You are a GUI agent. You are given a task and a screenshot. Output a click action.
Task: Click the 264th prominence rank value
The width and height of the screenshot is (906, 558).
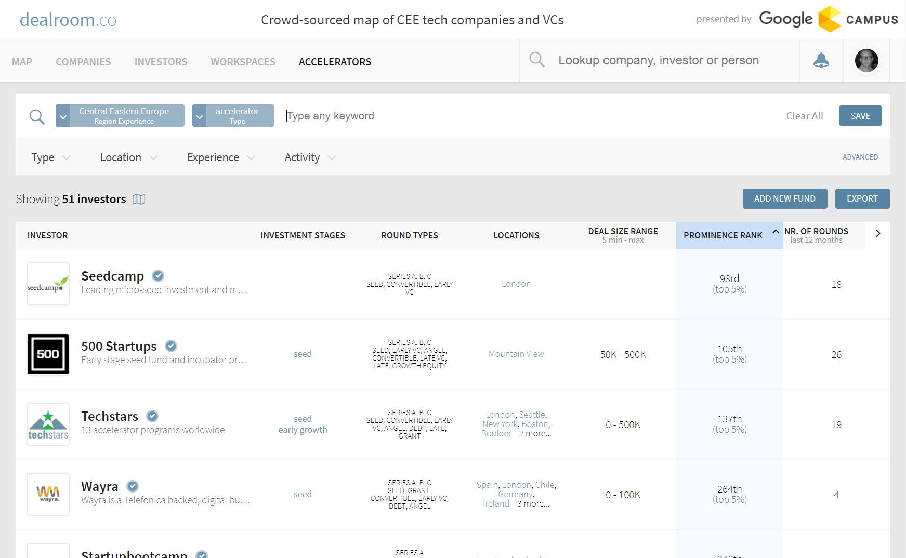click(x=729, y=489)
